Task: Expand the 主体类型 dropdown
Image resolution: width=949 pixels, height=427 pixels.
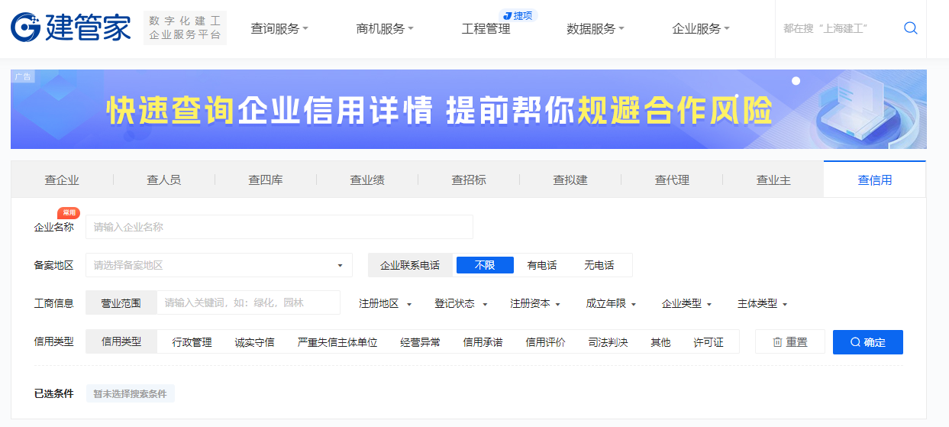Action: point(763,303)
